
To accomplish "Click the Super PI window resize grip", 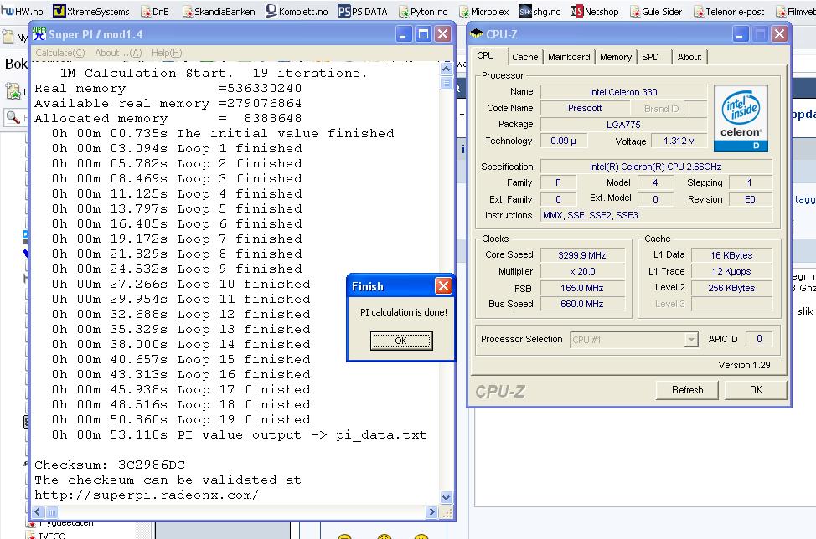I will (447, 512).
